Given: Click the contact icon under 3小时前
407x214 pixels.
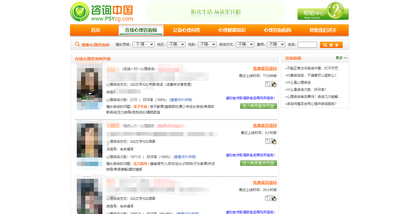Looking at the screenshot, I should tap(271, 141).
